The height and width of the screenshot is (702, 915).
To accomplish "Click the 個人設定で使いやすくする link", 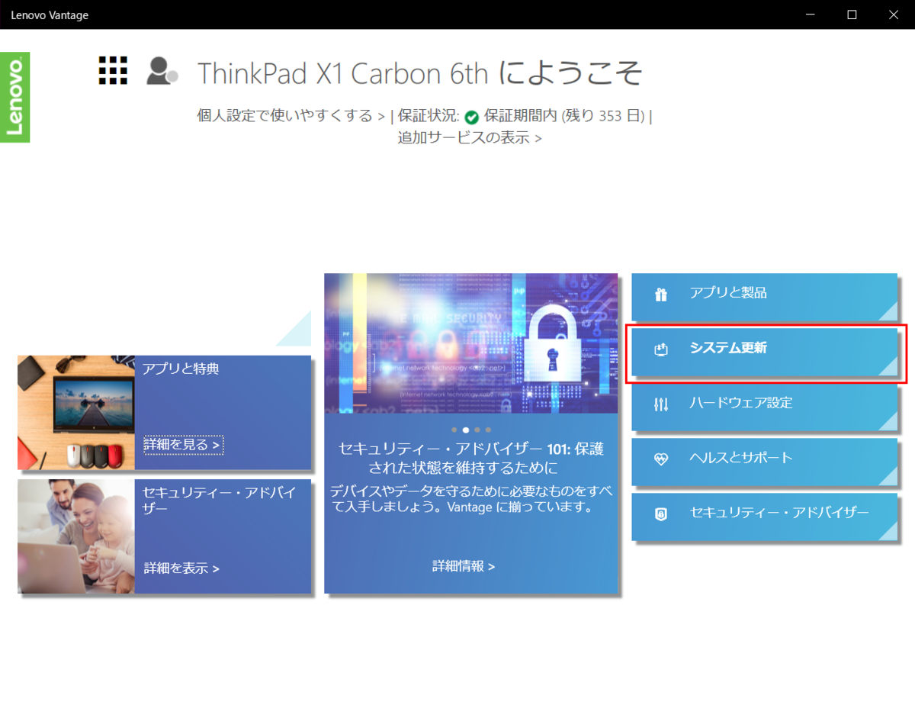I will [x=291, y=116].
